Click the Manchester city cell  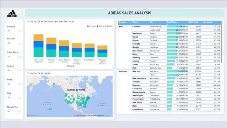(155, 78)
